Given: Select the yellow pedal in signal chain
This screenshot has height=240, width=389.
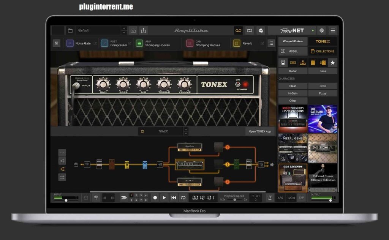Looking at the screenshot, I should pos(127,164).
